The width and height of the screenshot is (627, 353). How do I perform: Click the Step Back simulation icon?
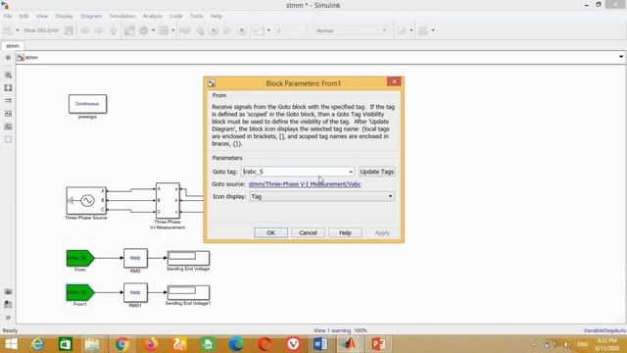[x=200, y=30]
